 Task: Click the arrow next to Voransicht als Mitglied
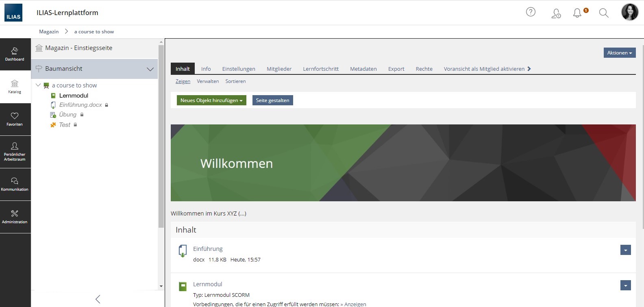[x=529, y=69]
